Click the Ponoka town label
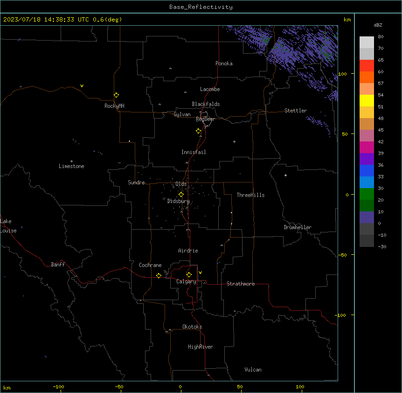This screenshot has height=393, width=402. (224, 63)
